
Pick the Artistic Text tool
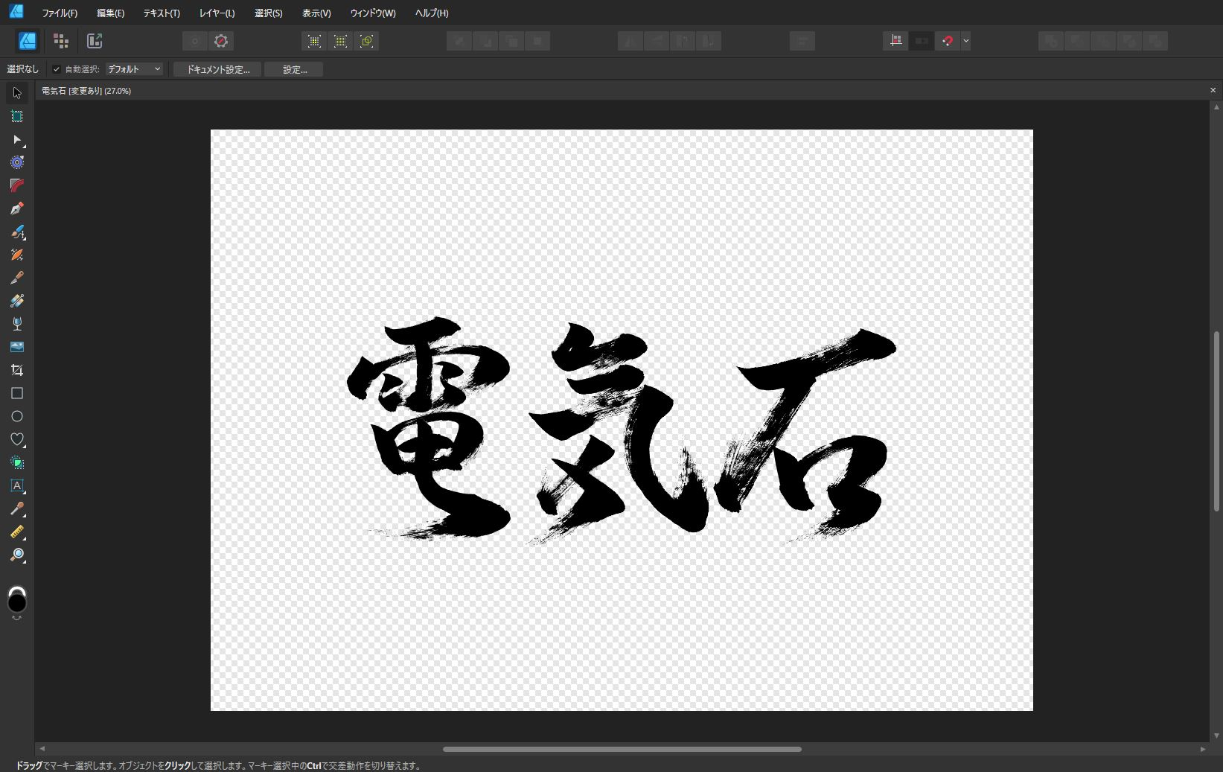click(17, 485)
